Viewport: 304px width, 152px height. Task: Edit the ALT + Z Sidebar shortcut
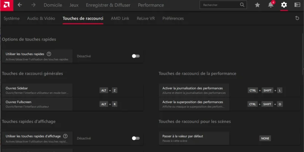click(x=108, y=90)
